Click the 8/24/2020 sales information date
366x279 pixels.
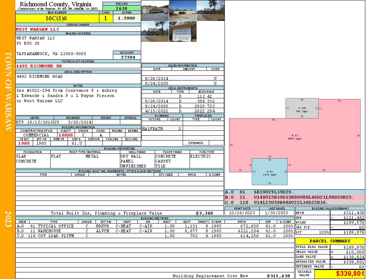pyautogui.click(x=157, y=83)
